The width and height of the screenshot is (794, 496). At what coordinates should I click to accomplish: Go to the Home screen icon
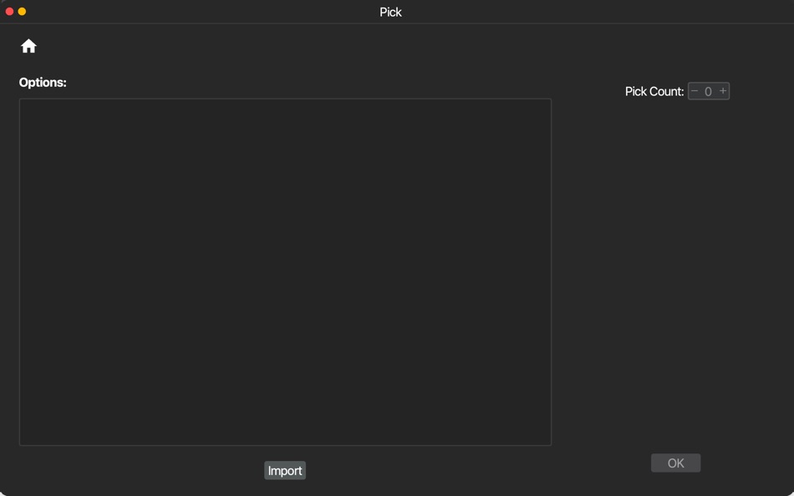point(28,46)
